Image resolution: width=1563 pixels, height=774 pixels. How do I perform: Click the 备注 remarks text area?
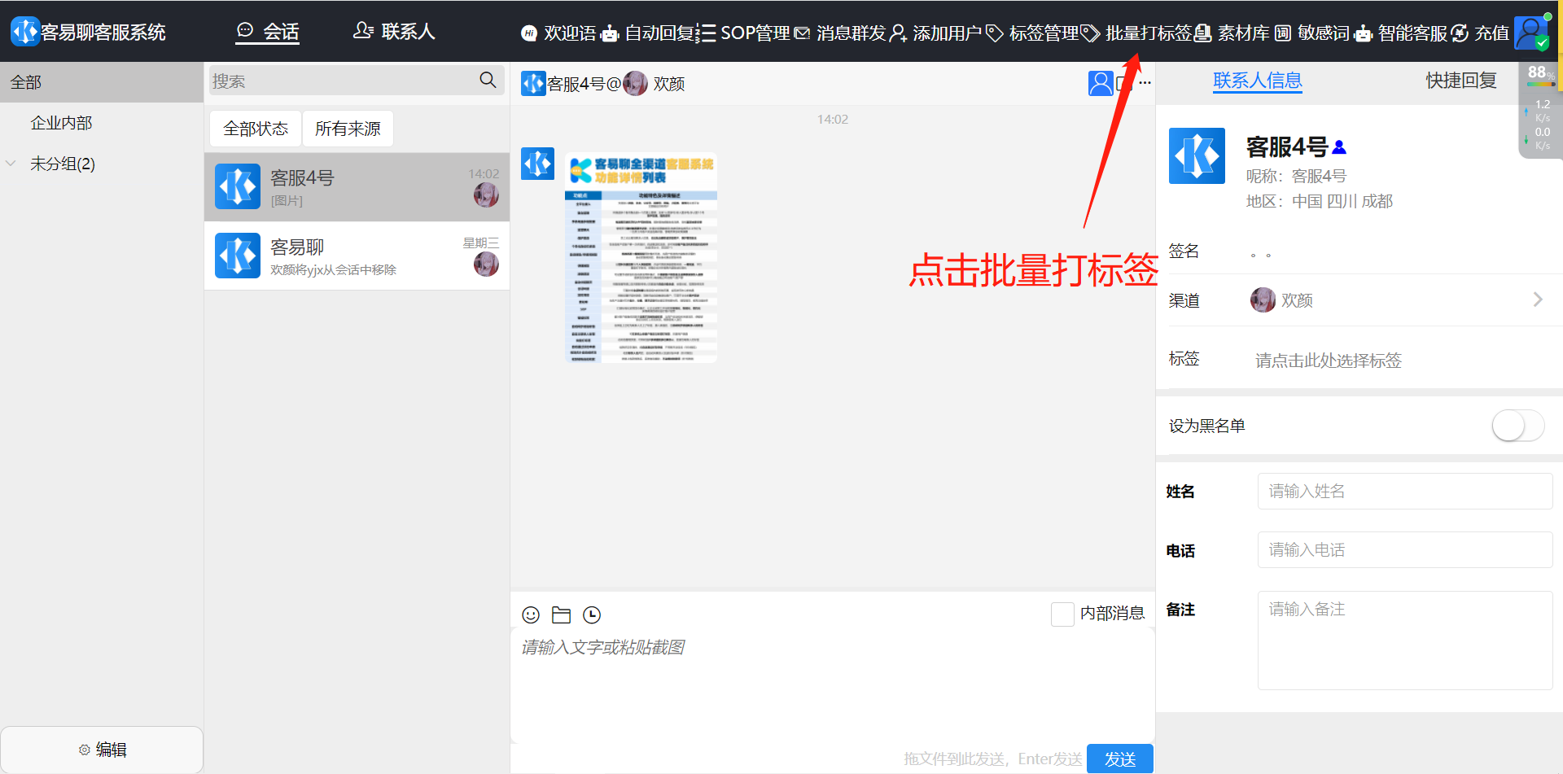(1405, 641)
